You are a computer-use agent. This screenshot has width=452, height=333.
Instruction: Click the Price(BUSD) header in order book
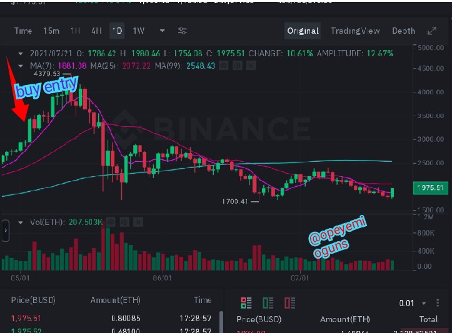[259, 319]
